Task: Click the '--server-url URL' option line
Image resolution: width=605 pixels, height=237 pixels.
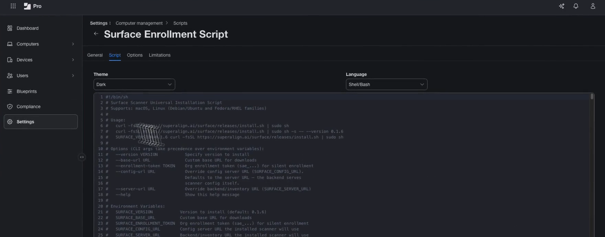Action: 208,189
